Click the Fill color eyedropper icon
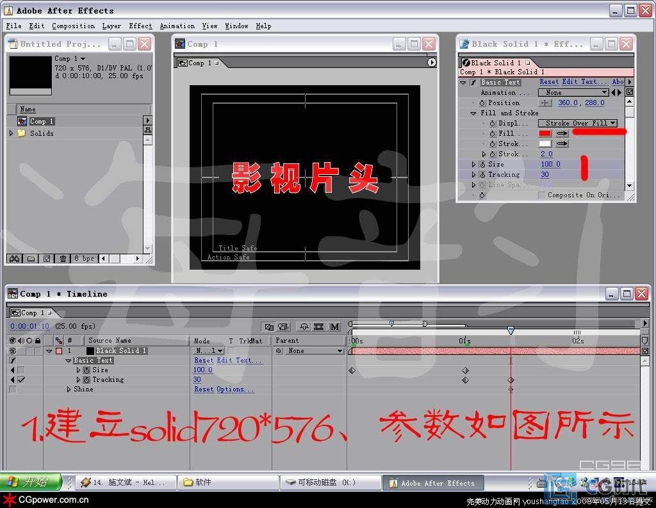The width and height of the screenshot is (656, 508). tap(562, 133)
